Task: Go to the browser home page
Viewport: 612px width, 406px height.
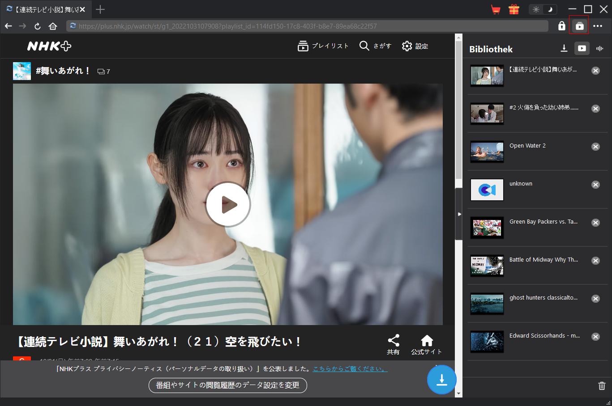Action: pos(53,26)
